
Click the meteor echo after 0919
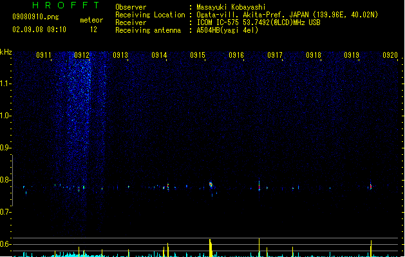tap(371, 186)
